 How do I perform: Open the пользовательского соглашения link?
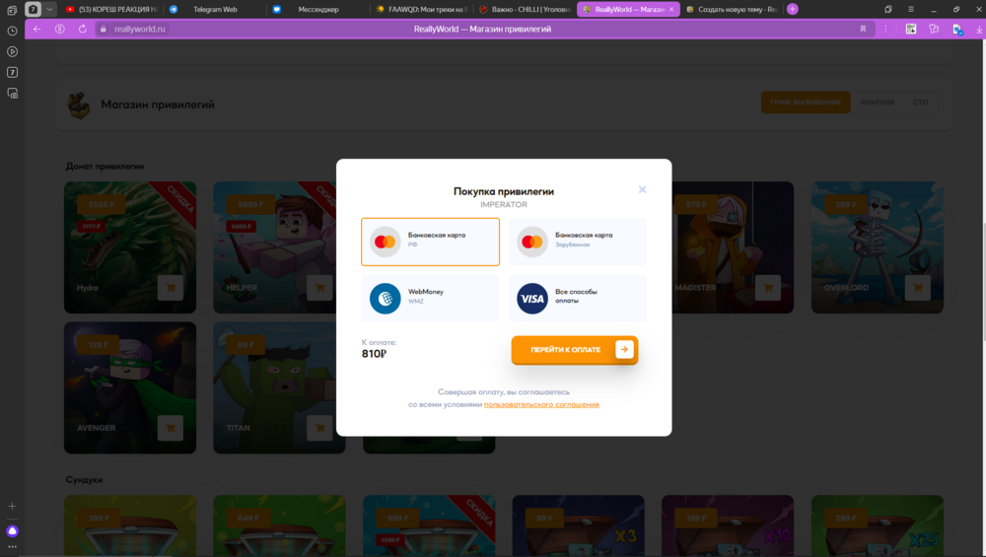point(541,404)
